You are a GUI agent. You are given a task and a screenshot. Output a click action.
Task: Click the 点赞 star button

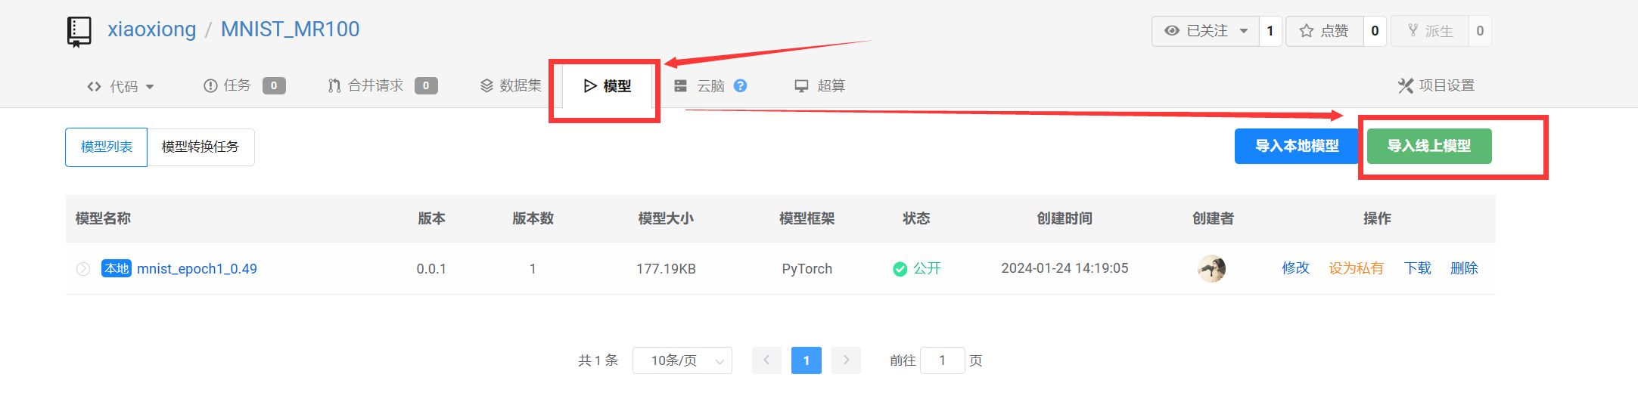coord(1325,31)
